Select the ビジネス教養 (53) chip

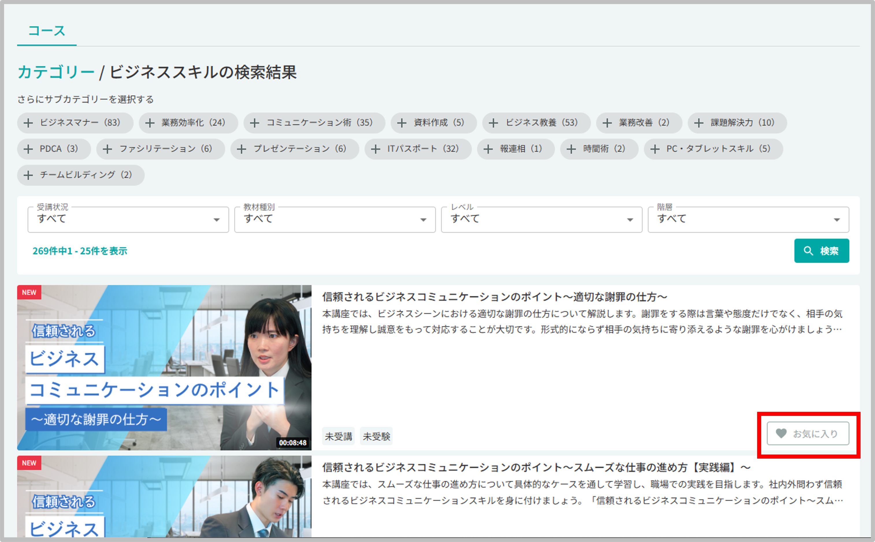(x=536, y=123)
